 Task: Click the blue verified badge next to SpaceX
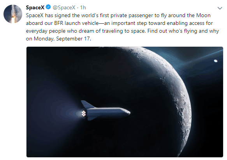[48, 7]
